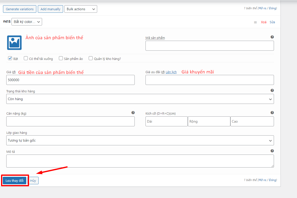297x198 pixels.
Task: Open Trạng thái kho hàng dropdown
Action: [x=140, y=99]
